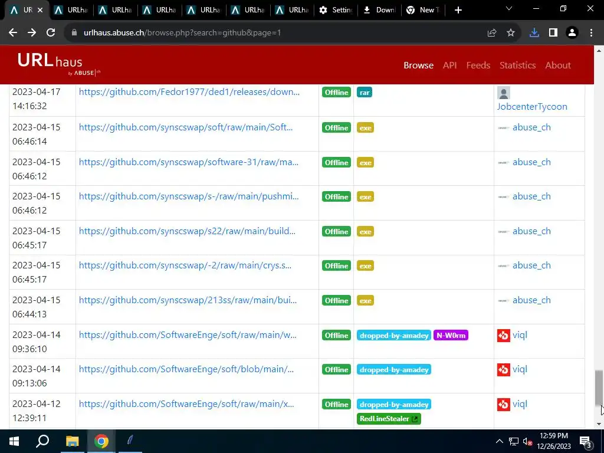This screenshot has height=453, width=604.
Task: Click Offline status badge in Fedor1977 row
Action: [336, 93]
